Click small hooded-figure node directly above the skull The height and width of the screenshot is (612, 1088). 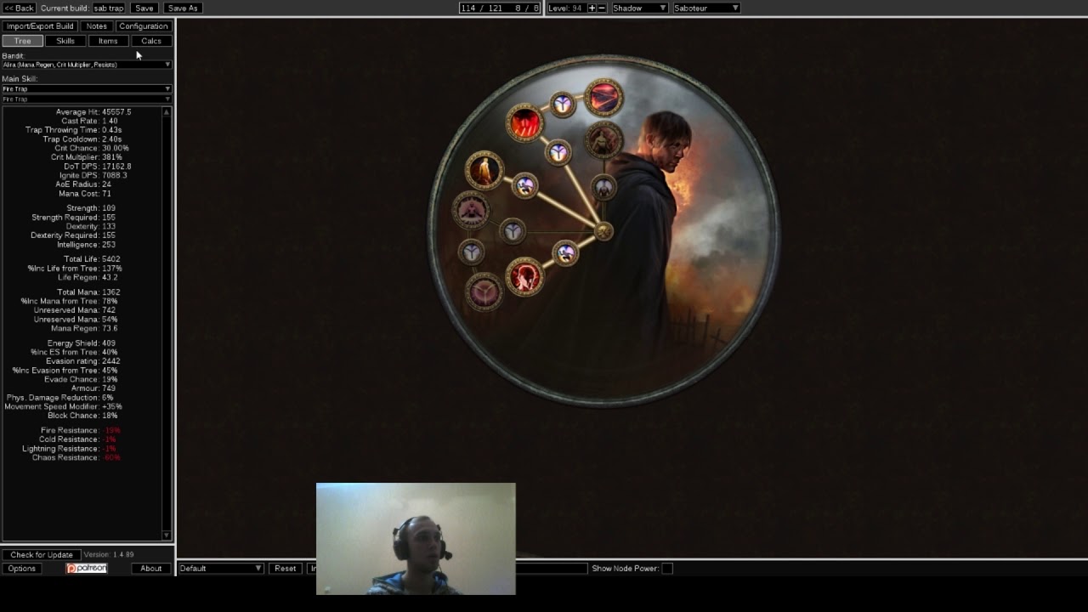click(x=603, y=187)
